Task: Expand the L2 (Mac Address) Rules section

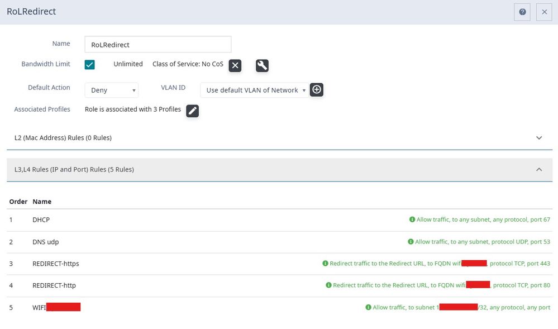Action: [x=539, y=138]
